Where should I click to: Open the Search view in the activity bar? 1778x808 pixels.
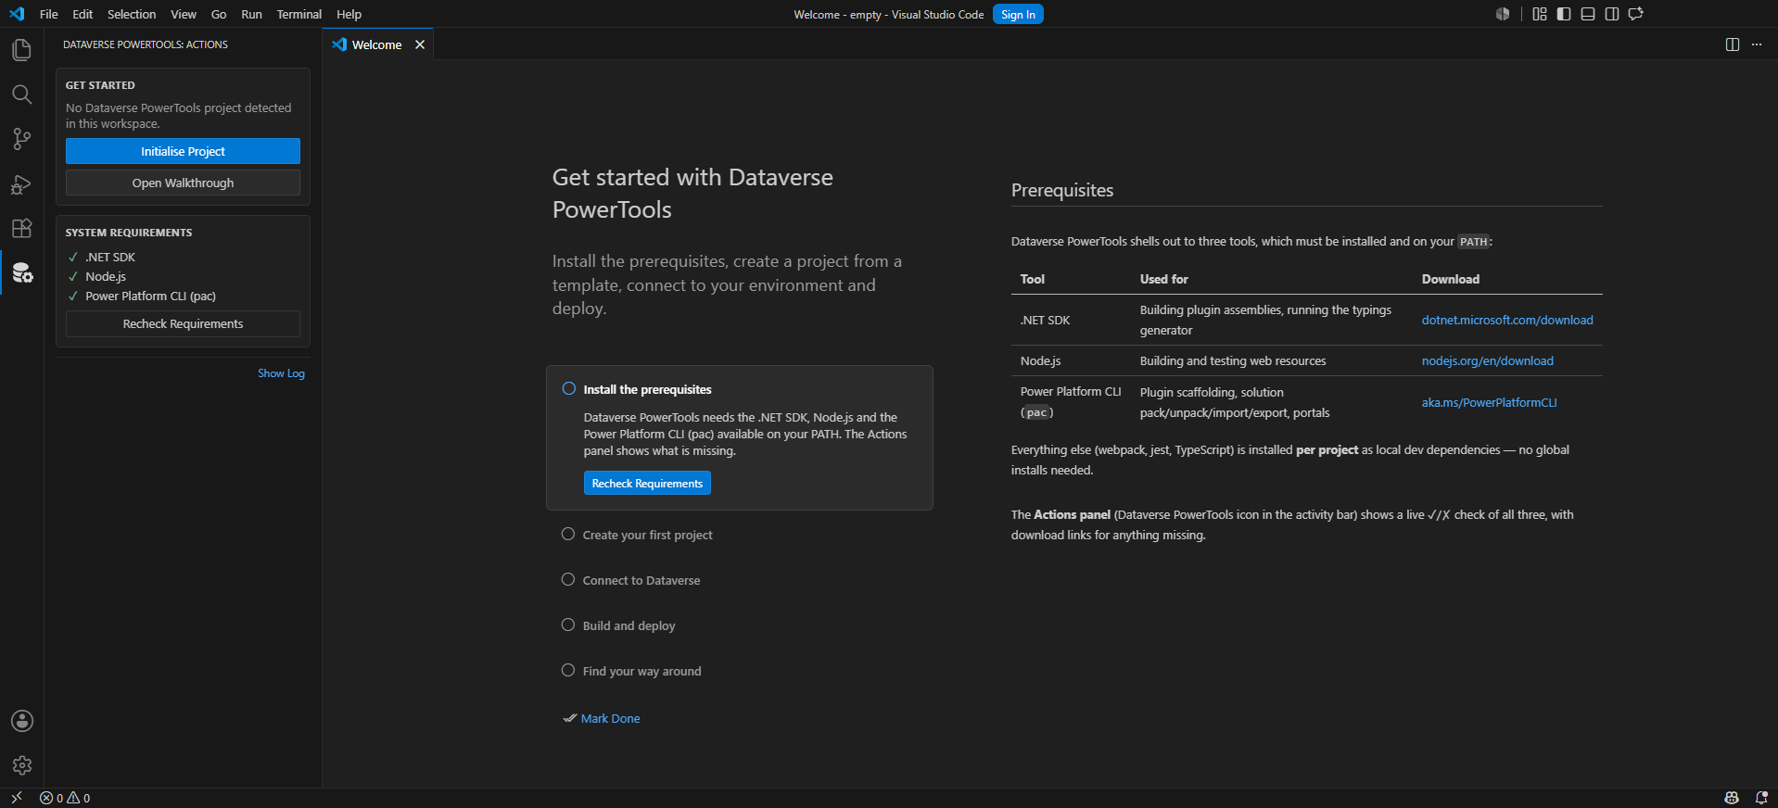tap(21, 95)
